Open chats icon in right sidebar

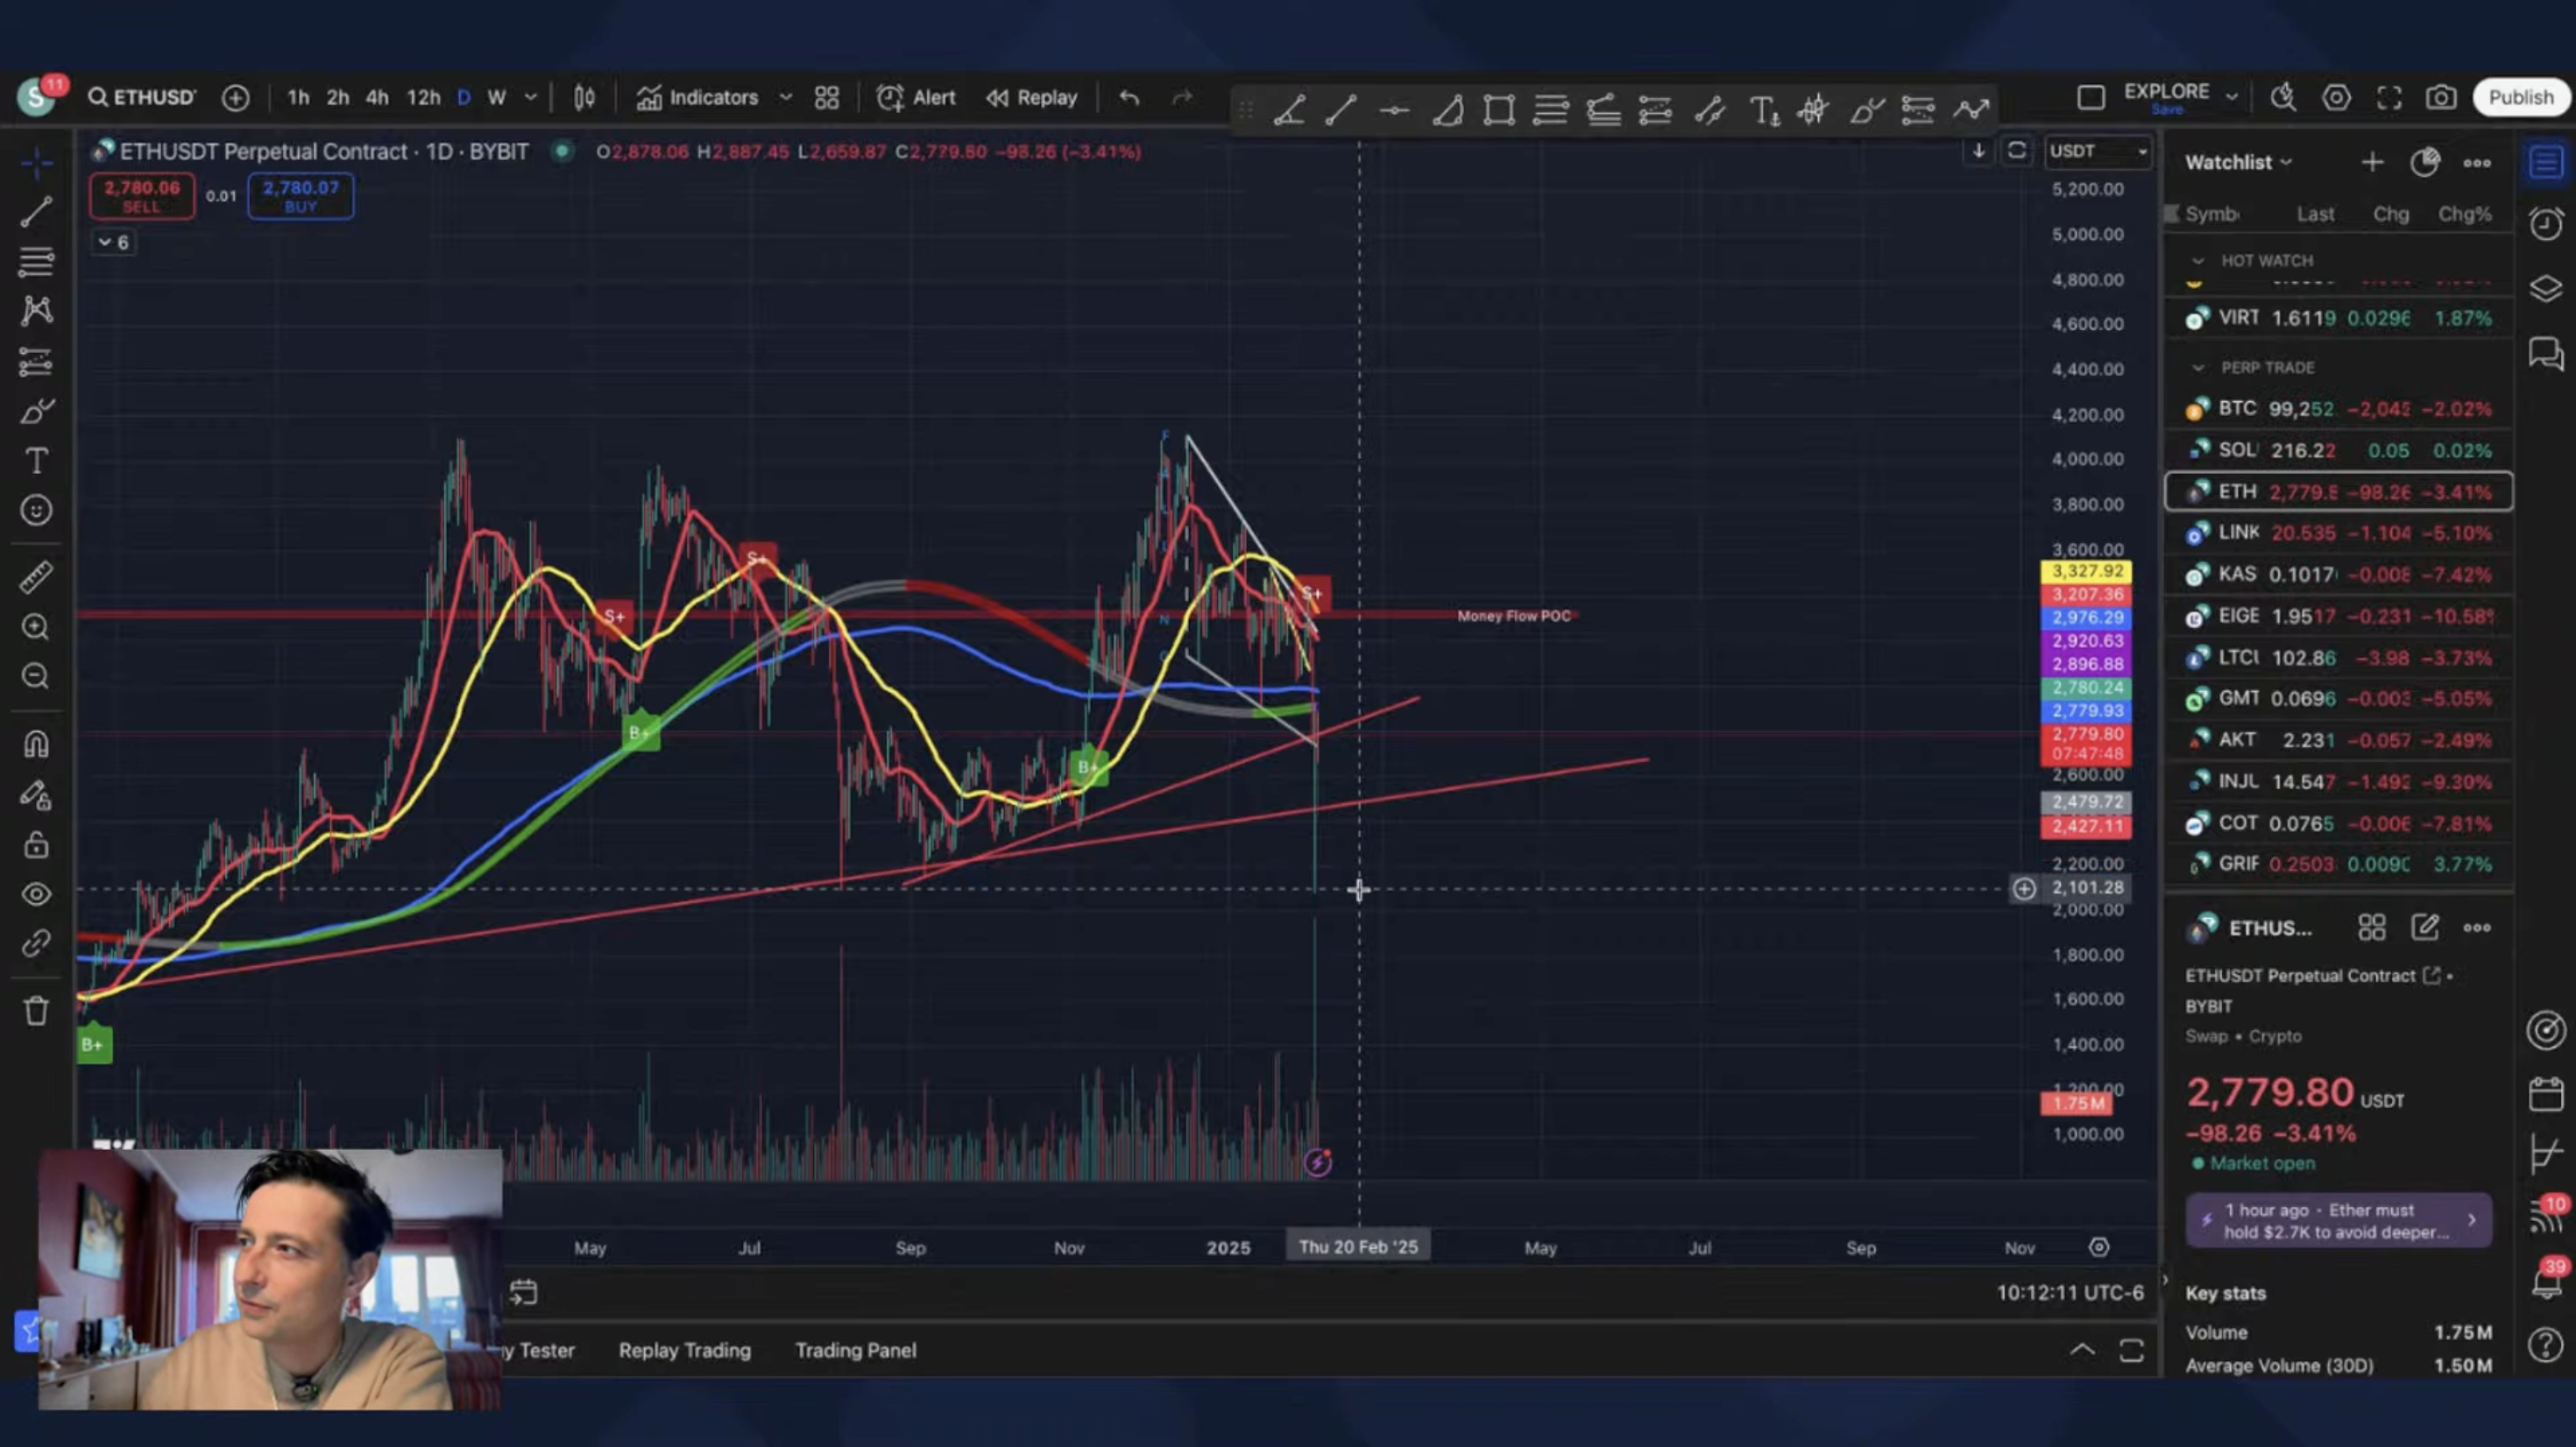tap(2546, 353)
